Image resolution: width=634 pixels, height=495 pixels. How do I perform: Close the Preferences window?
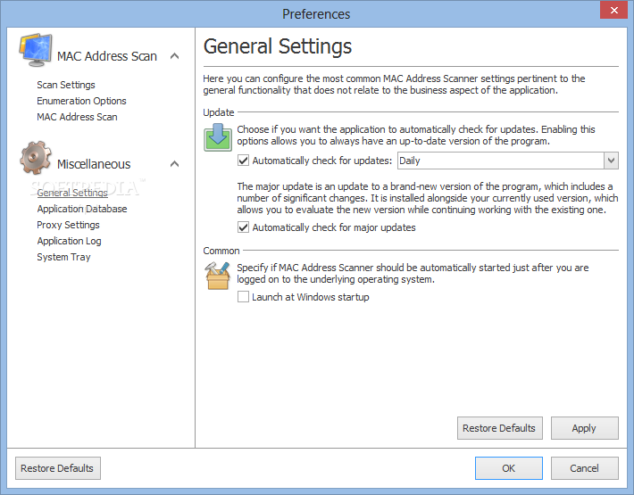[613, 10]
